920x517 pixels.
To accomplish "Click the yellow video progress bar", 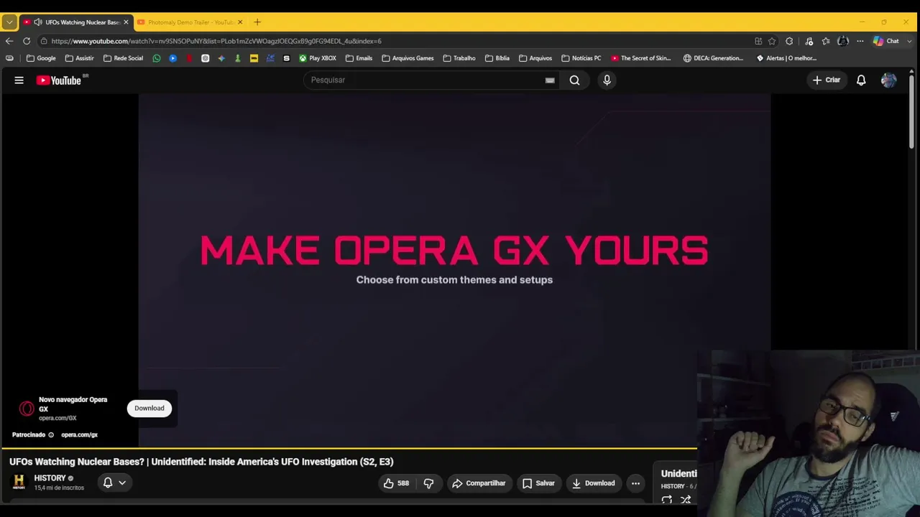I will pyautogui.click(x=349, y=449).
